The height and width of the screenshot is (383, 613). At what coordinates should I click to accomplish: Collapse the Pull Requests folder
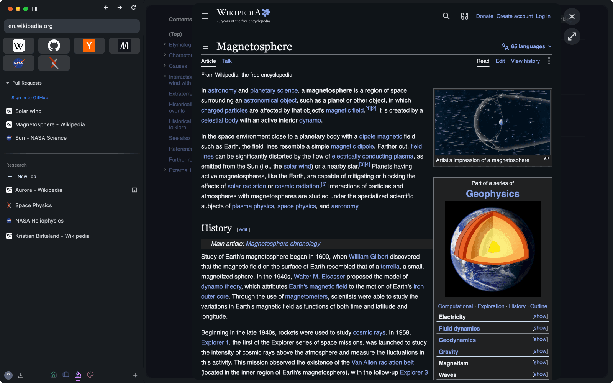pyautogui.click(x=8, y=83)
